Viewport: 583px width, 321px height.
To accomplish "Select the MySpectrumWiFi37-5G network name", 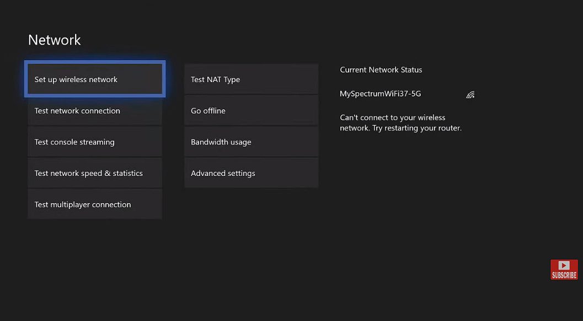I will (x=380, y=93).
